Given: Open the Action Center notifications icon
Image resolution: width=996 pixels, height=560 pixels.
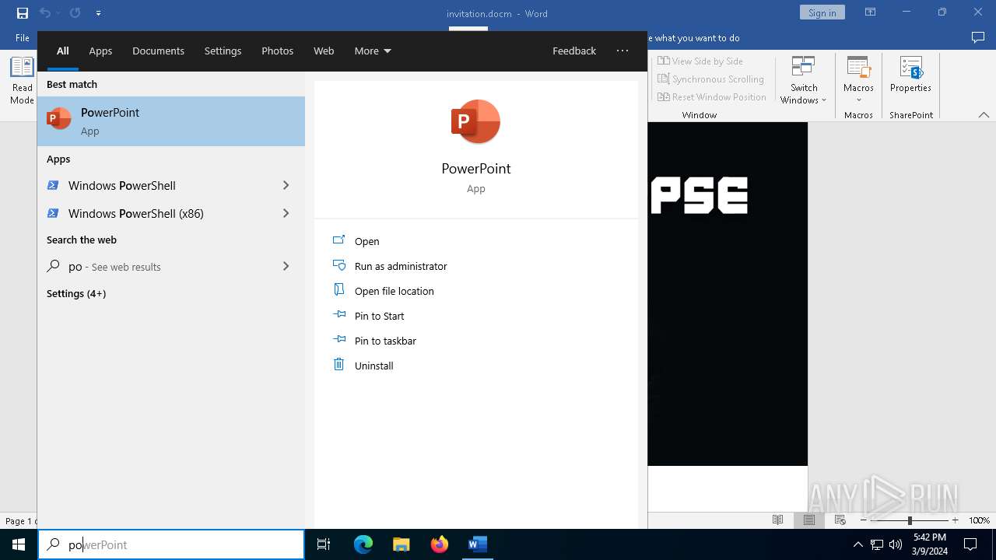Looking at the screenshot, I should [x=970, y=544].
